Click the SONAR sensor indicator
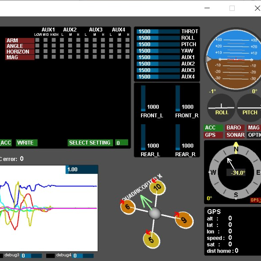The width and height of the screenshot is (261, 261). (235, 135)
